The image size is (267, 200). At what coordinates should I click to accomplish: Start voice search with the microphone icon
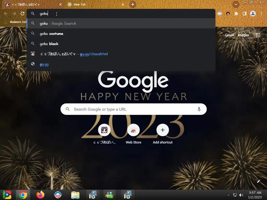[199, 109]
